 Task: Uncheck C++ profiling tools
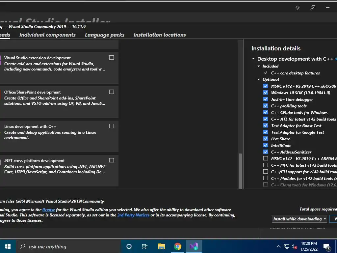tap(266, 106)
